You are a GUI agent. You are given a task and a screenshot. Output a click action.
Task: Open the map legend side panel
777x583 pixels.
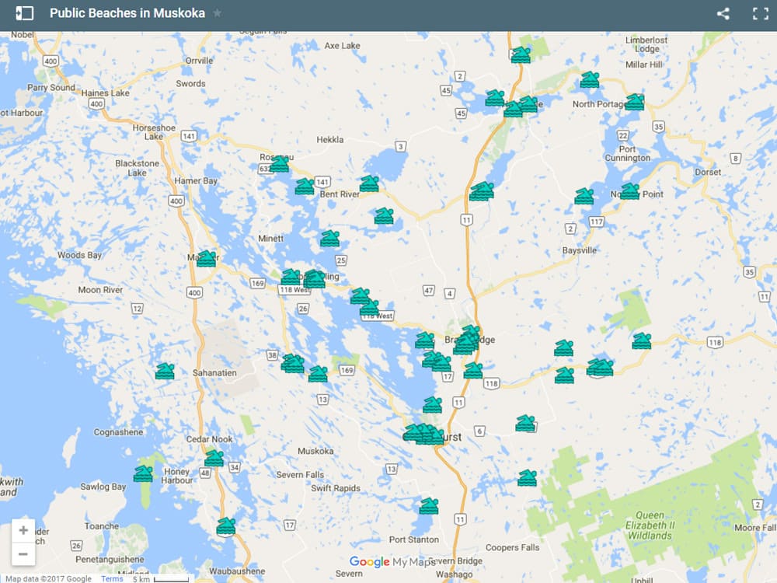[25, 13]
